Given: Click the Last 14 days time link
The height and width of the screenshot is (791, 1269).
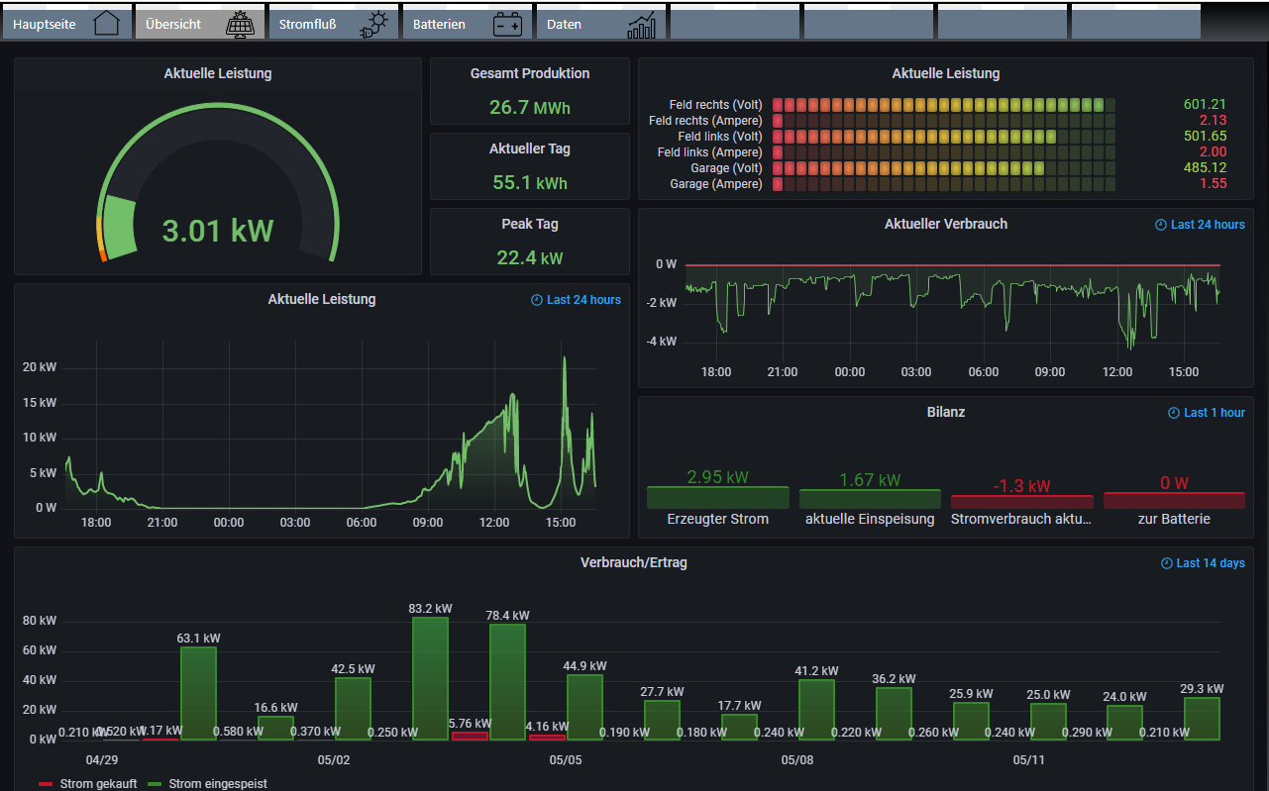Looking at the screenshot, I should click(1210, 563).
